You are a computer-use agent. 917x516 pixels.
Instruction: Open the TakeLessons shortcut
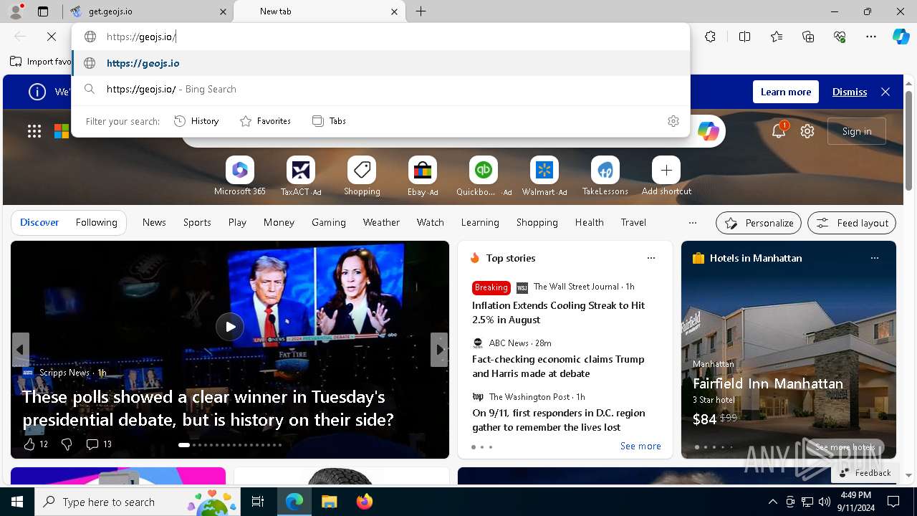(x=605, y=176)
